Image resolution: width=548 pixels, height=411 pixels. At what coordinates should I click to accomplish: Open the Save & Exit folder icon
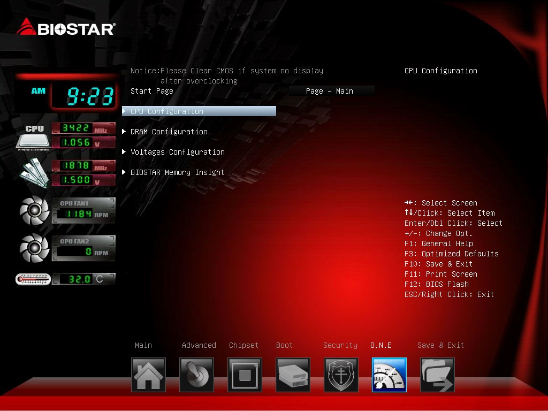[x=437, y=375]
